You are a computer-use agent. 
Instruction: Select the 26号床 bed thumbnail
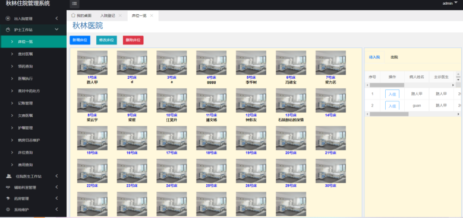[x=251, y=171]
